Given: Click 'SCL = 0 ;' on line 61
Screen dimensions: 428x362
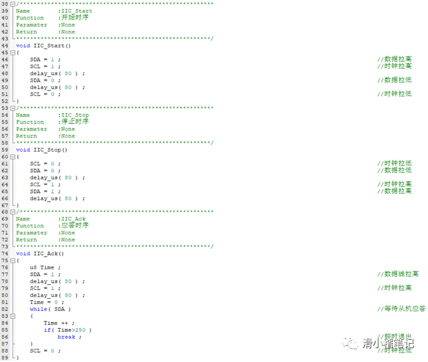Looking at the screenshot, I should (x=45, y=163).
